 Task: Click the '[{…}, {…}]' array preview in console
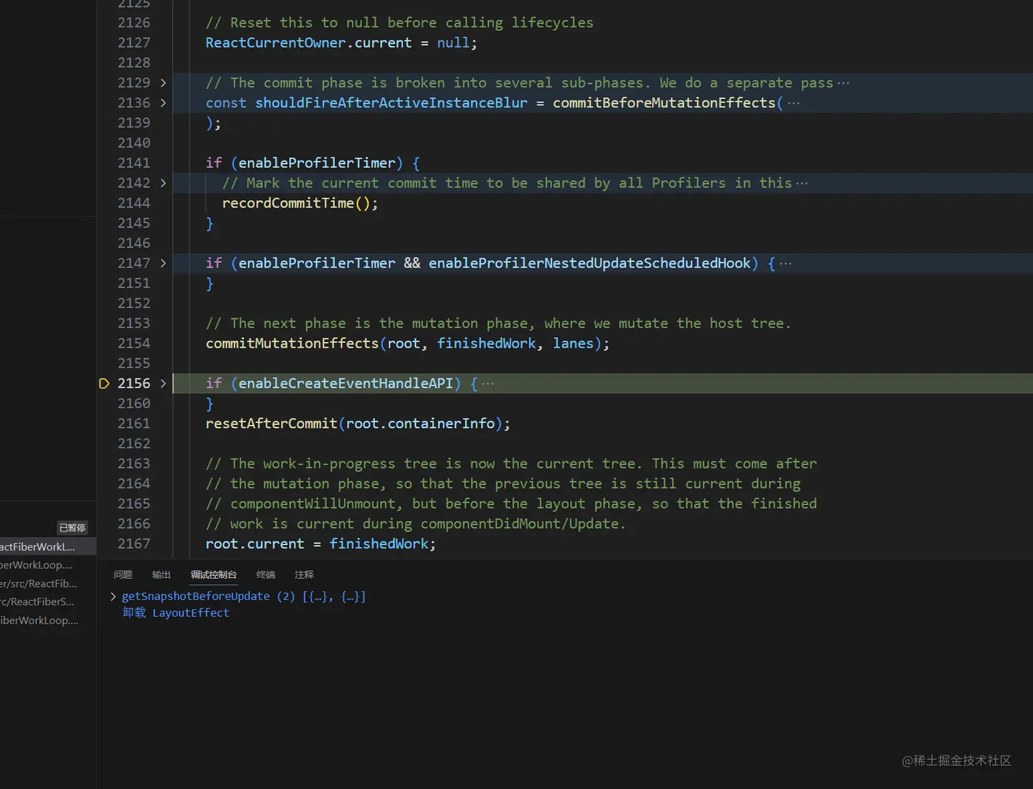pyautogui.click(x=334, y=596)
